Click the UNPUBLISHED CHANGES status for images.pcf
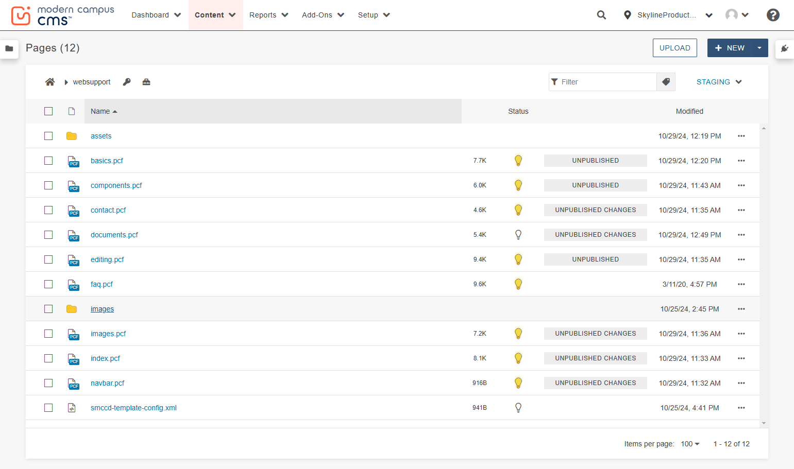The image size is (794, 469). pyautogui.click(x=596, y=334)
